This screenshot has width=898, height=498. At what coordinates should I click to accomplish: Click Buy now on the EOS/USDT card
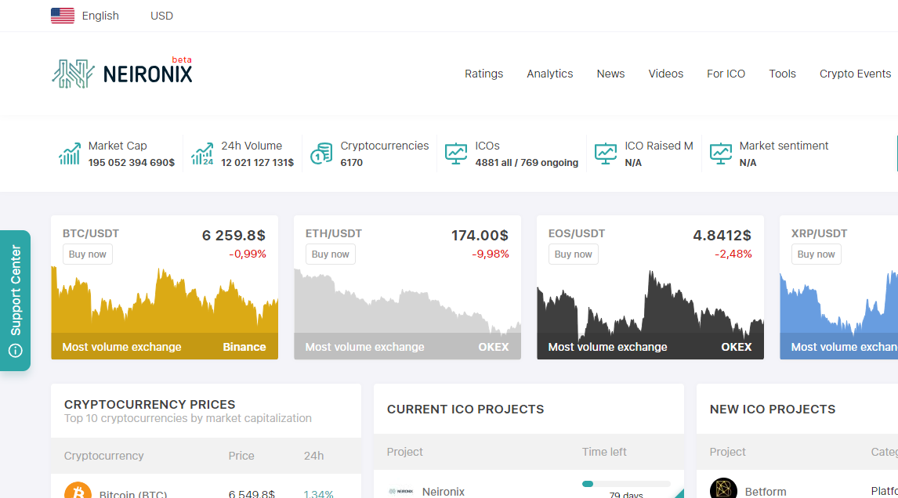(574, 254)
